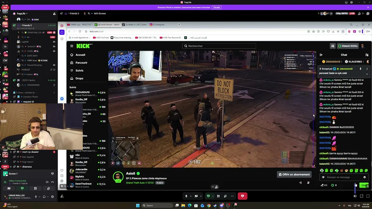Open Discord soundboard in voice panel
The image size is (372, 209).
tap(49, 188)
